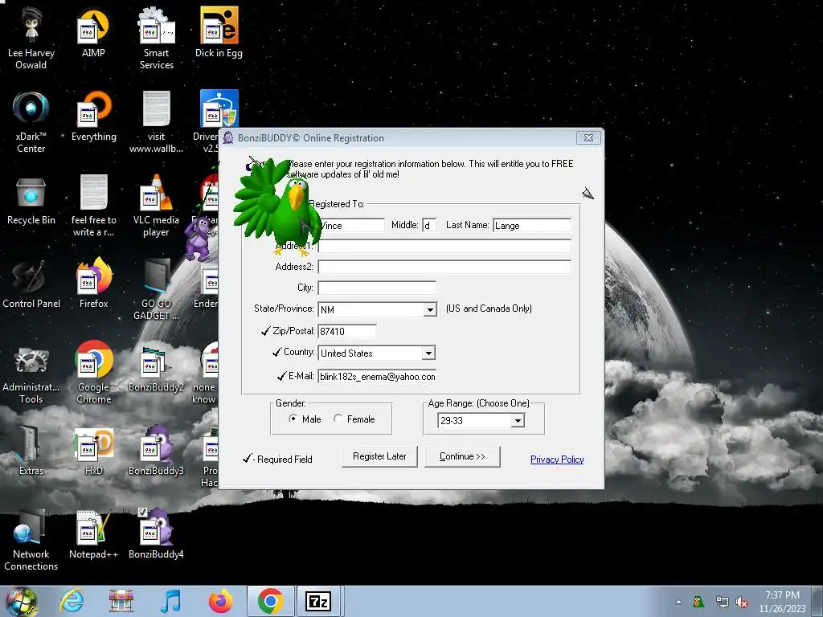
Task: Select the Female gender option
Action: point(338,418)
